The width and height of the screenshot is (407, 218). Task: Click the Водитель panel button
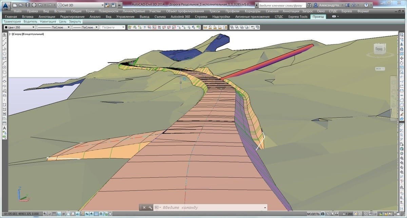pyautogui.click(x=30, y=21)
